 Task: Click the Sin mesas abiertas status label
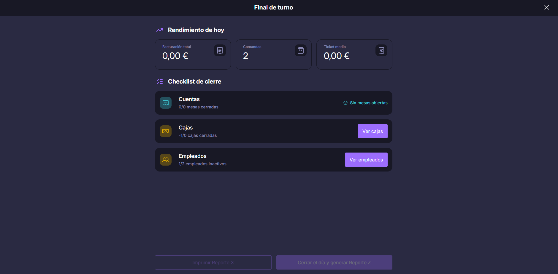click(369, 103)
